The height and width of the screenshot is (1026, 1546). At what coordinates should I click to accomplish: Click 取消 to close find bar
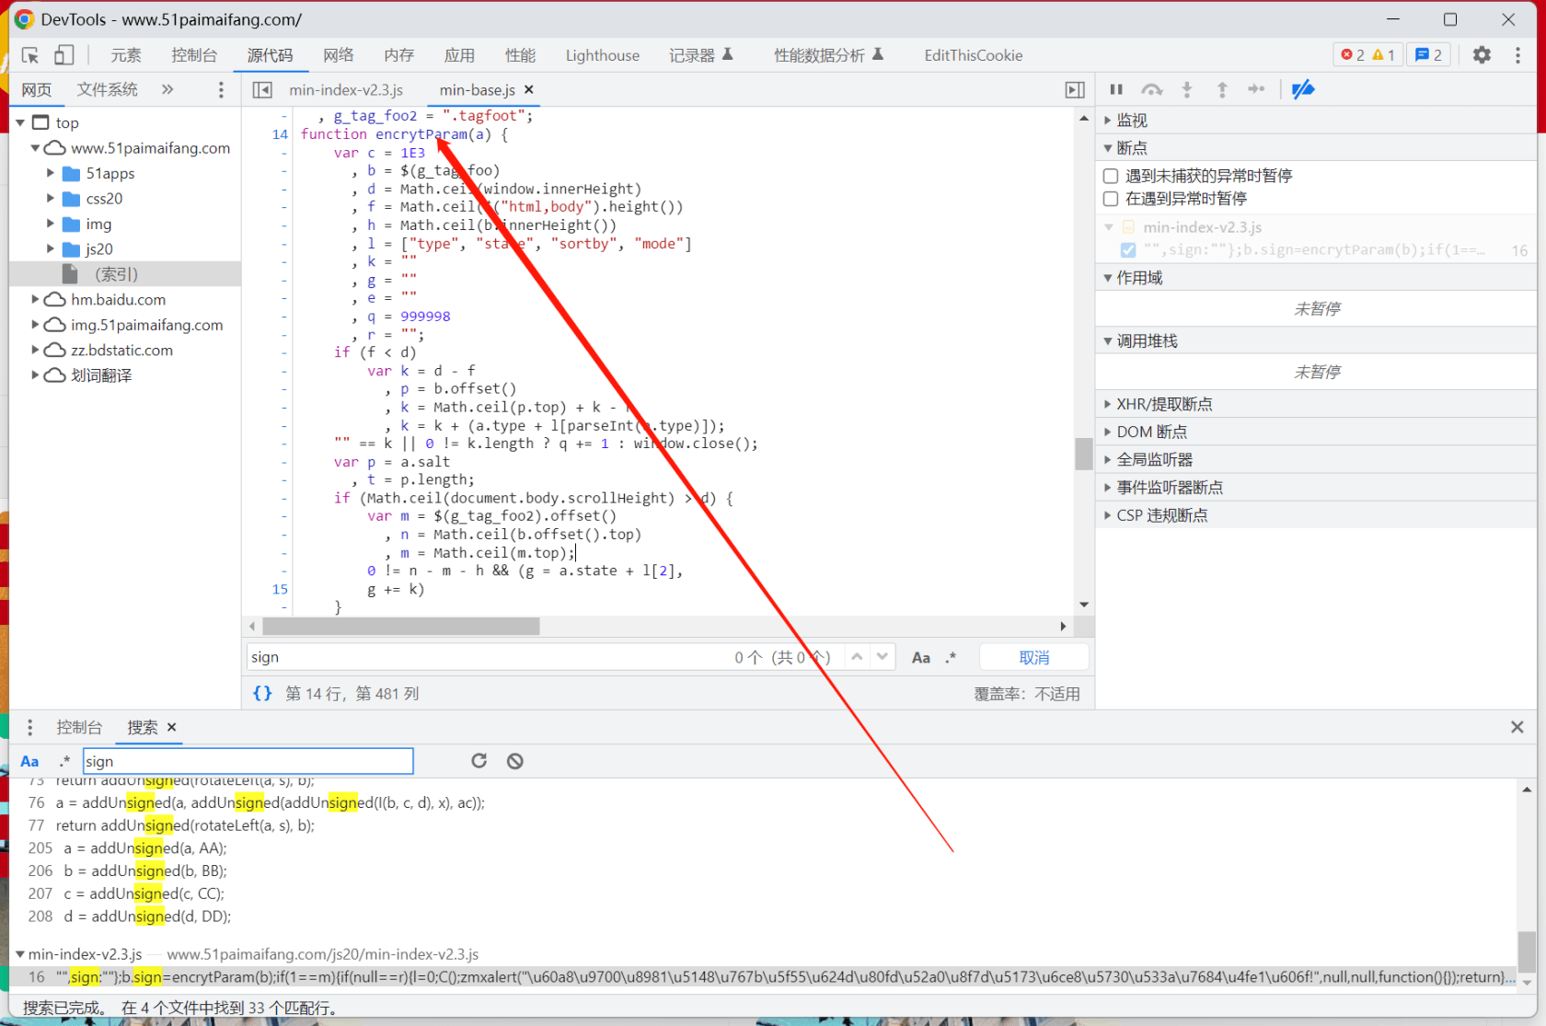click(x=1034, y=657)
